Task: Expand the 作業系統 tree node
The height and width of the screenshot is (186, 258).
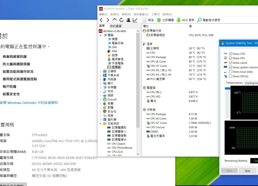Action: tap(101, 75)
